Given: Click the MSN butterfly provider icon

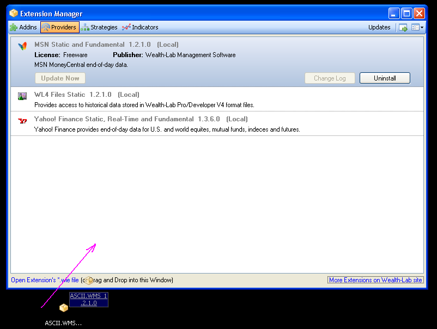Looking at the screenshot, I should (22, 46).
